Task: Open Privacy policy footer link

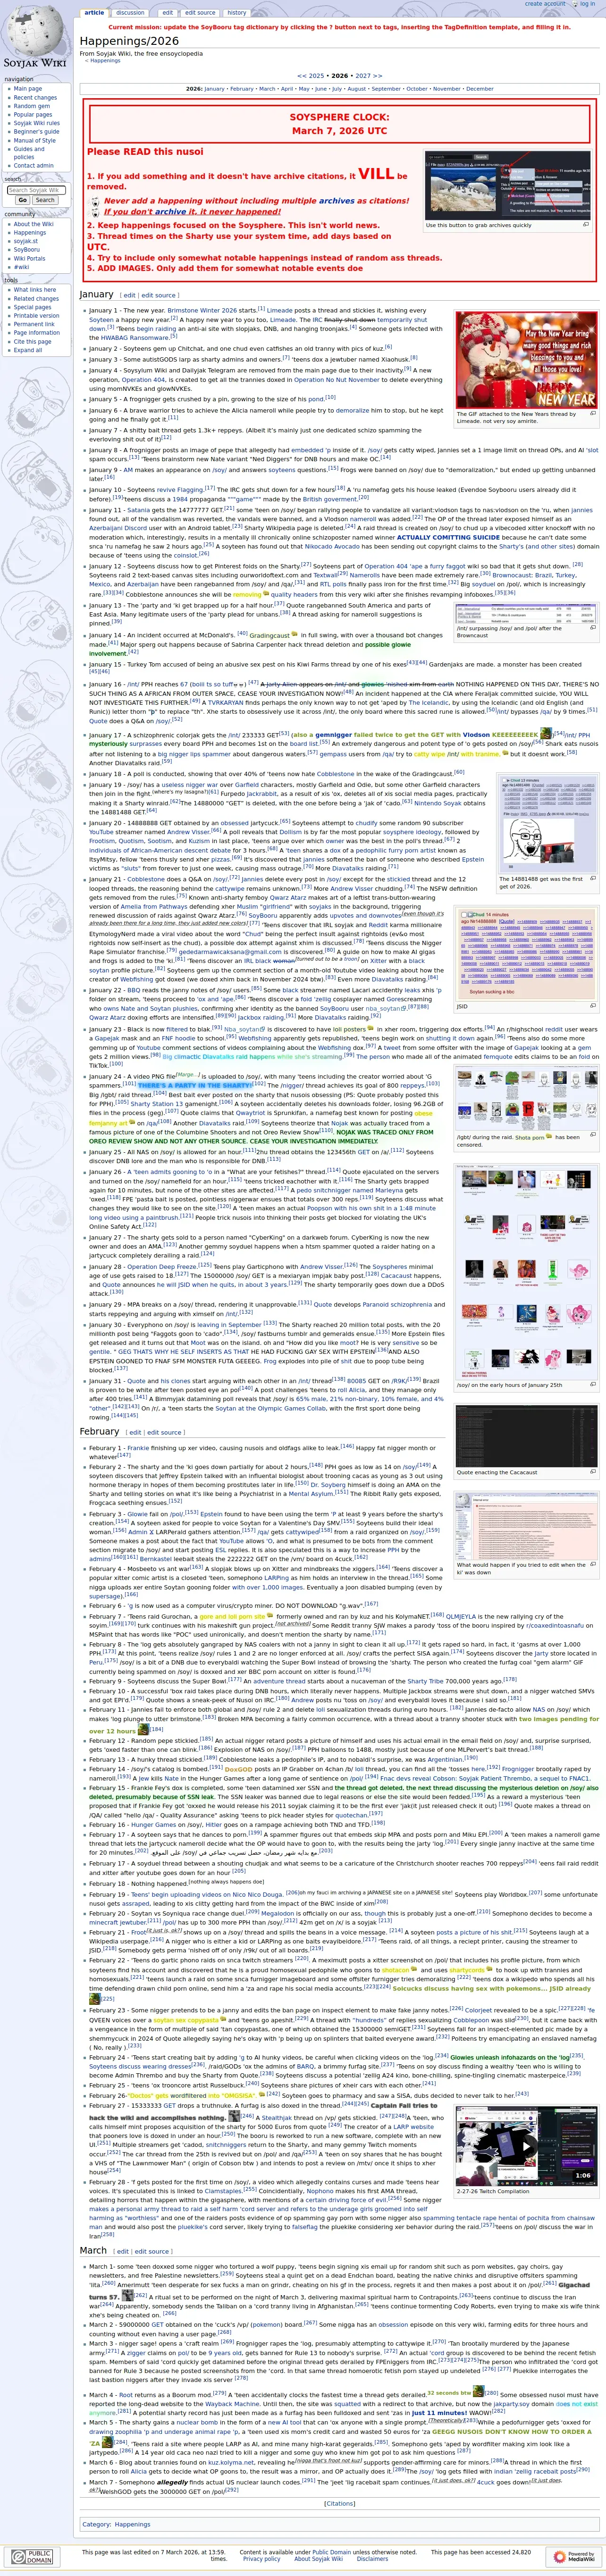Action: click(261, 2559)
